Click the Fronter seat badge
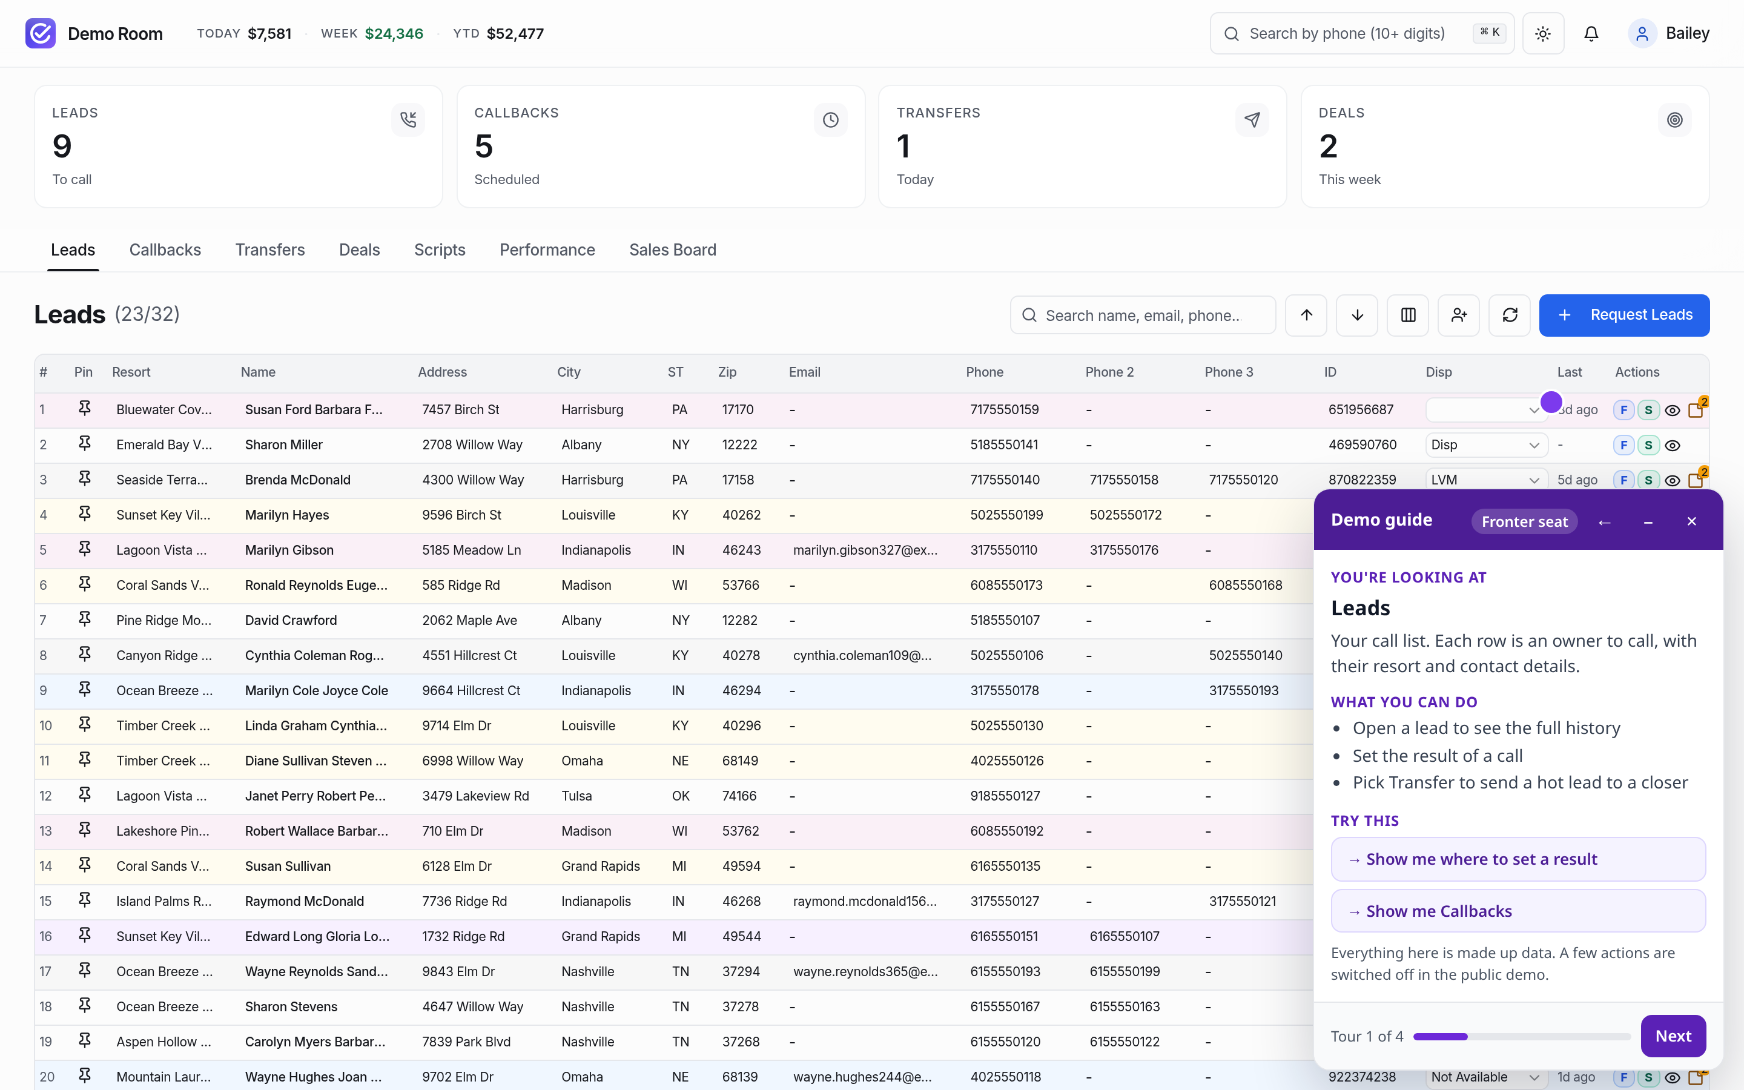Viewport: 1744px width, 1090px height. pos(1524,522)
